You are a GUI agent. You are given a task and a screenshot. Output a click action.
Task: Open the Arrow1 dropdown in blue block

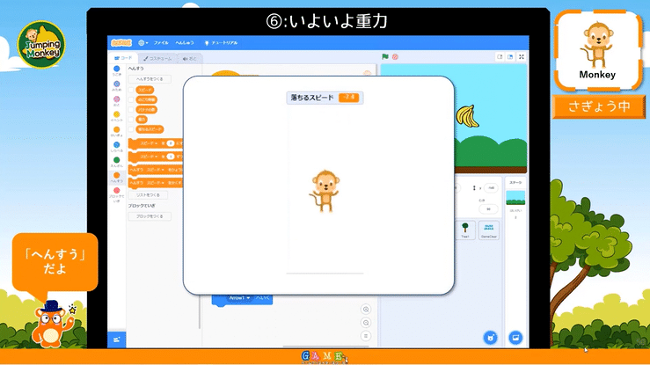(x=239, y=298)
